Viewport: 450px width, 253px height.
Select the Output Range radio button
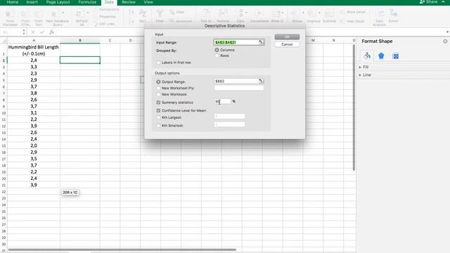[158, 82]
